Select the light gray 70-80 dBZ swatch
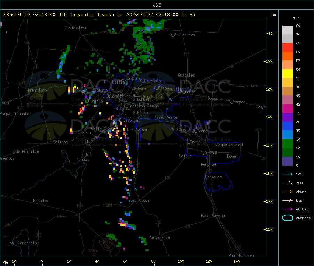The height and width of the screenshot is (266, 314). pos(287,30)
